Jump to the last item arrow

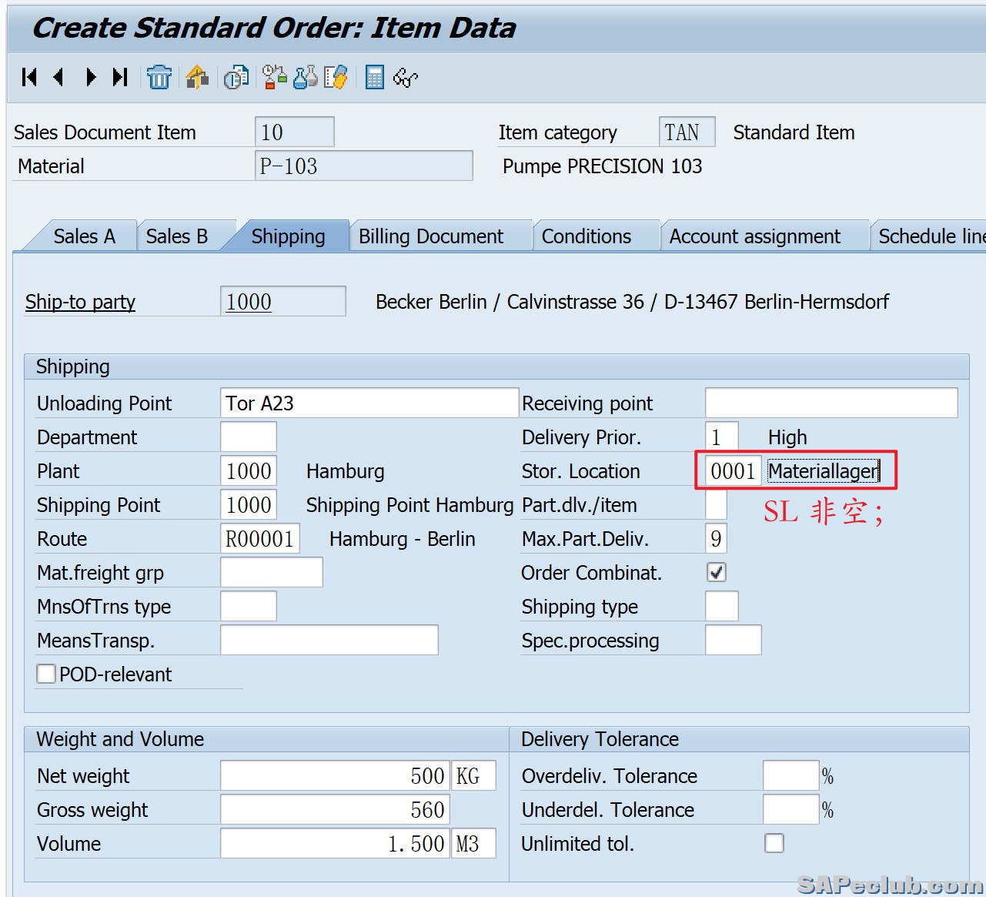(x=120, y=77)
